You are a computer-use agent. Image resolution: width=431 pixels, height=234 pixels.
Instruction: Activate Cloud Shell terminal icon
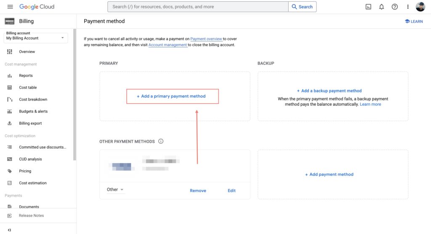368,7
